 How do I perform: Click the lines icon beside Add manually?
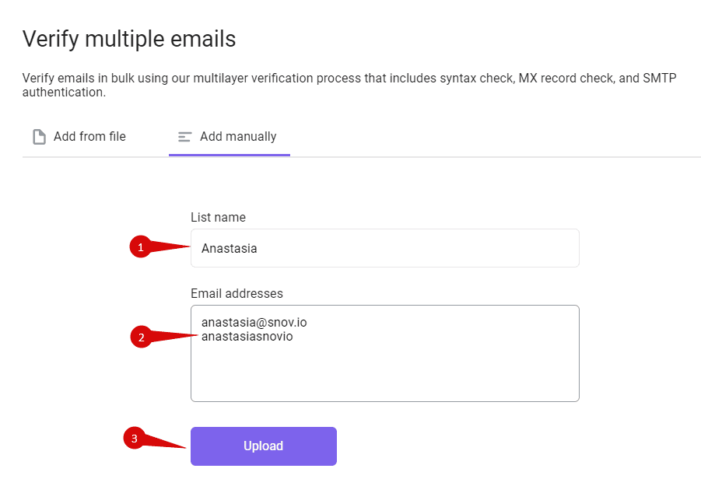point(184,137)
